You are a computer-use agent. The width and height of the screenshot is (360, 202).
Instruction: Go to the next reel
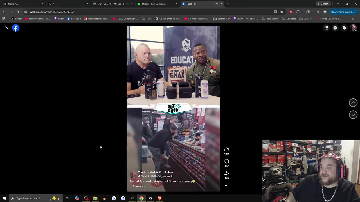[x=353, y=114]
